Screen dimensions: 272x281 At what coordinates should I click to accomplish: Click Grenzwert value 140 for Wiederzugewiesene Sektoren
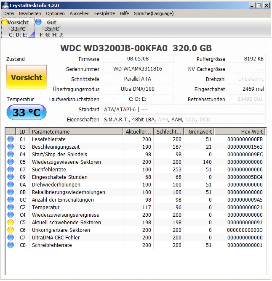(x=207, y=162)
